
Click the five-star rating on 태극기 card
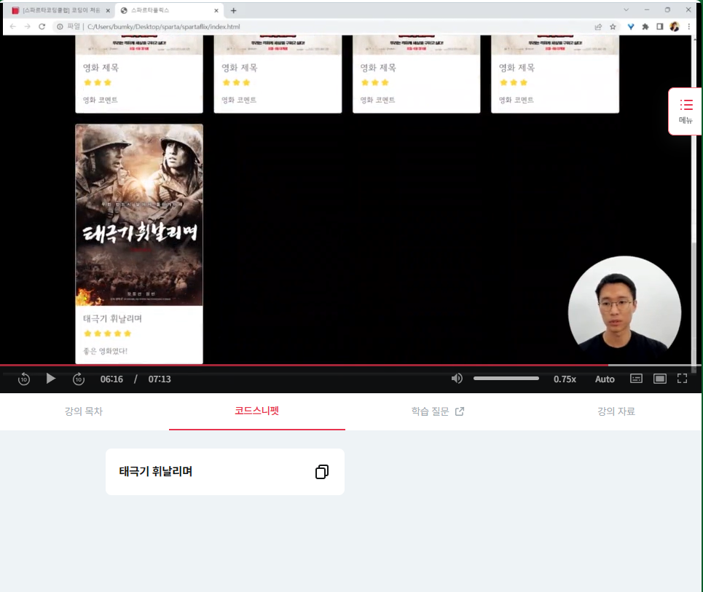point(108,334)
